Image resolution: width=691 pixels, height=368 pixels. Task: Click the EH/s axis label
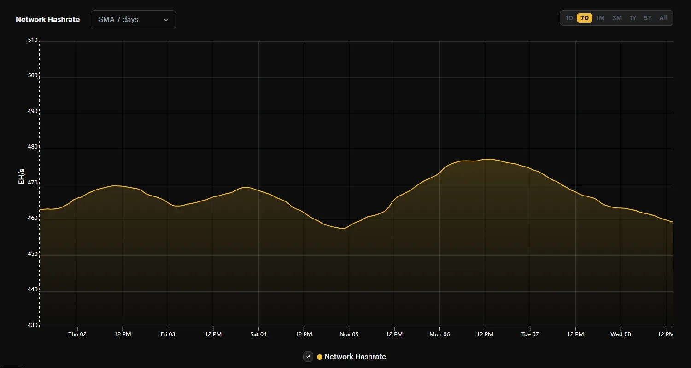tap(22, 176)
